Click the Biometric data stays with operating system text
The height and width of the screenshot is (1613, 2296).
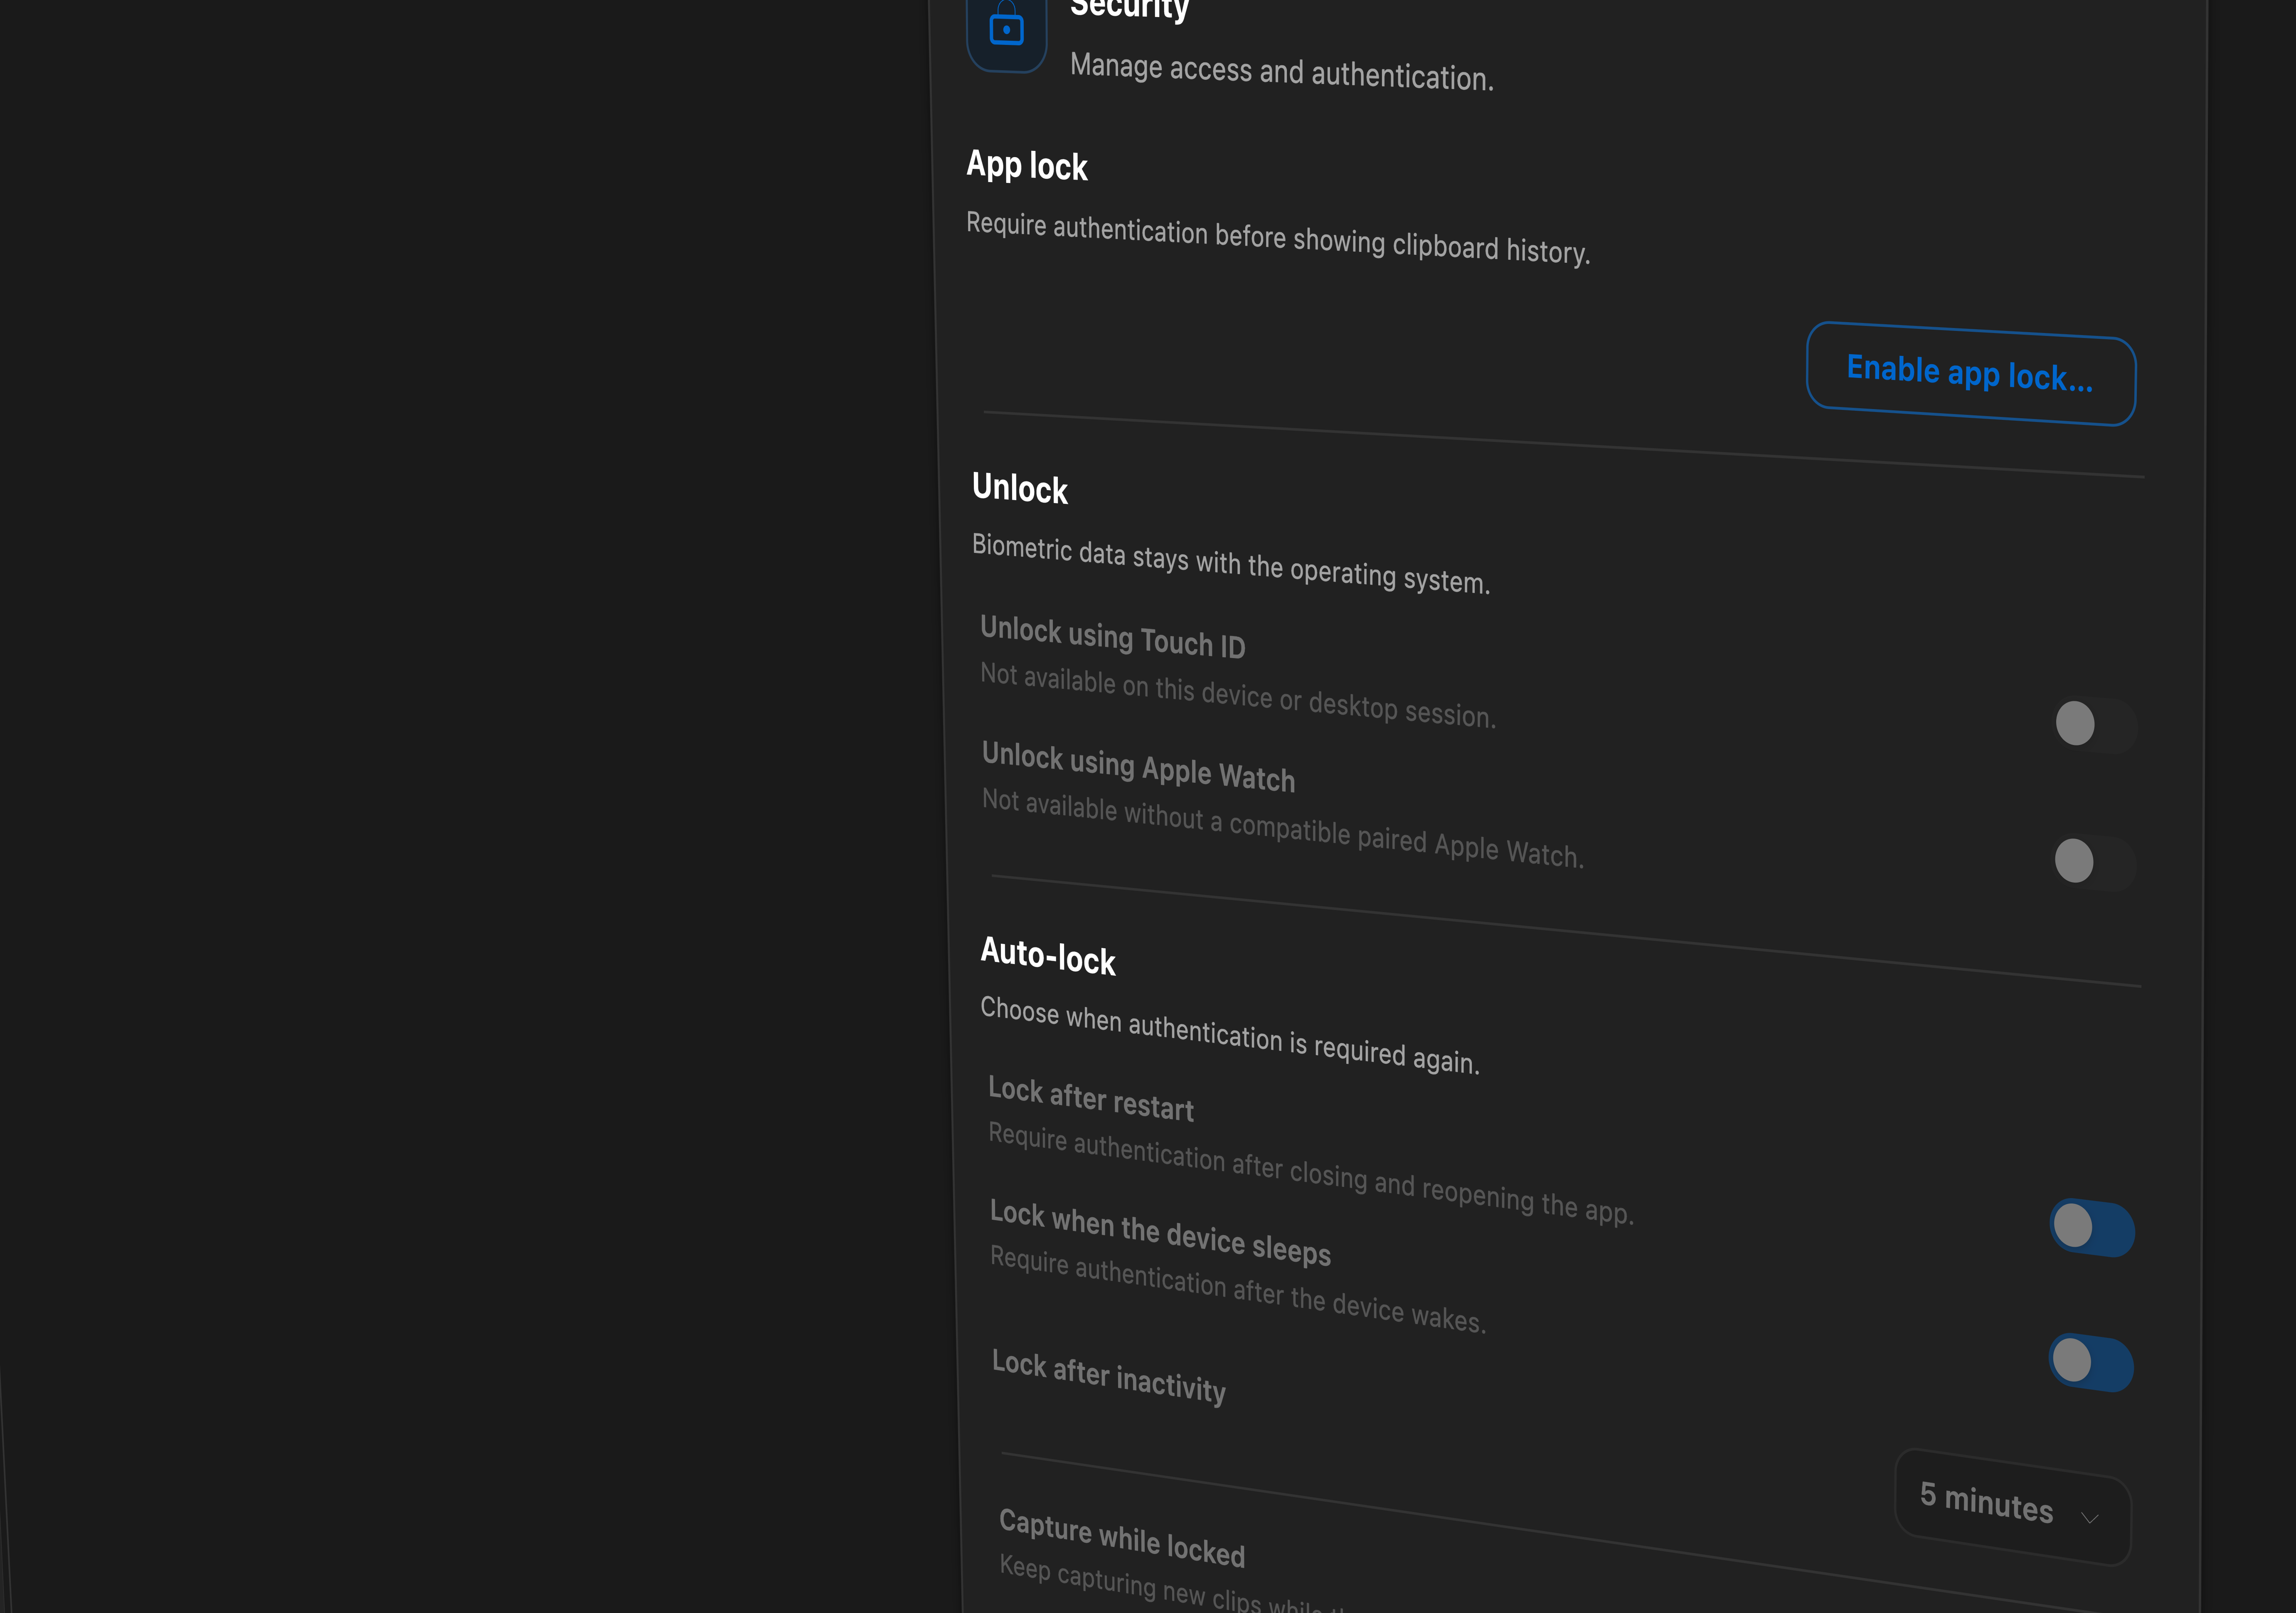tap(1231, 564)
